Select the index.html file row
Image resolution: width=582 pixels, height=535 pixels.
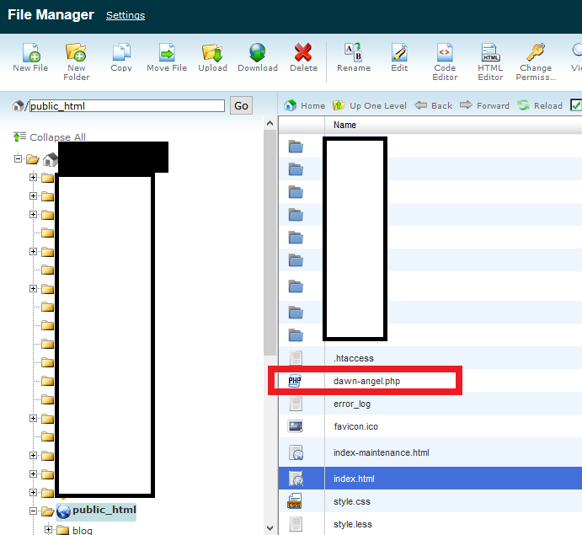coord(430,479)
